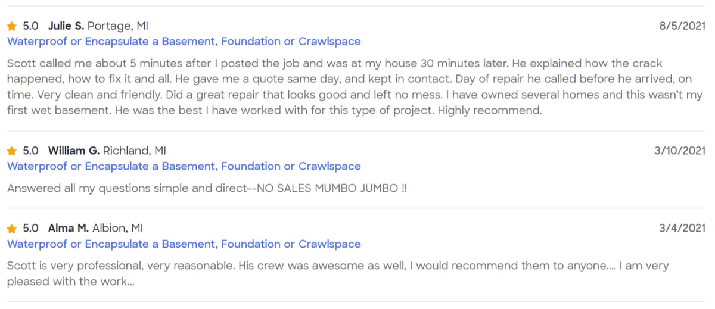
Task: Click the Portage, MI location text
Action: [118, 26]
